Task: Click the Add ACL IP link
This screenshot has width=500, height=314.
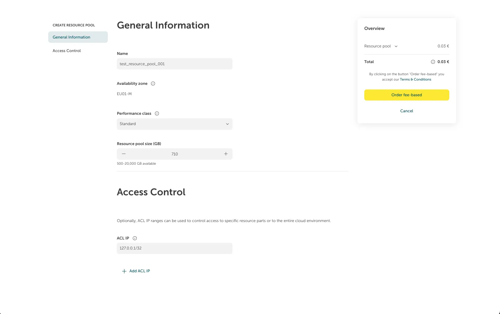Action: [x=140, y=271]
